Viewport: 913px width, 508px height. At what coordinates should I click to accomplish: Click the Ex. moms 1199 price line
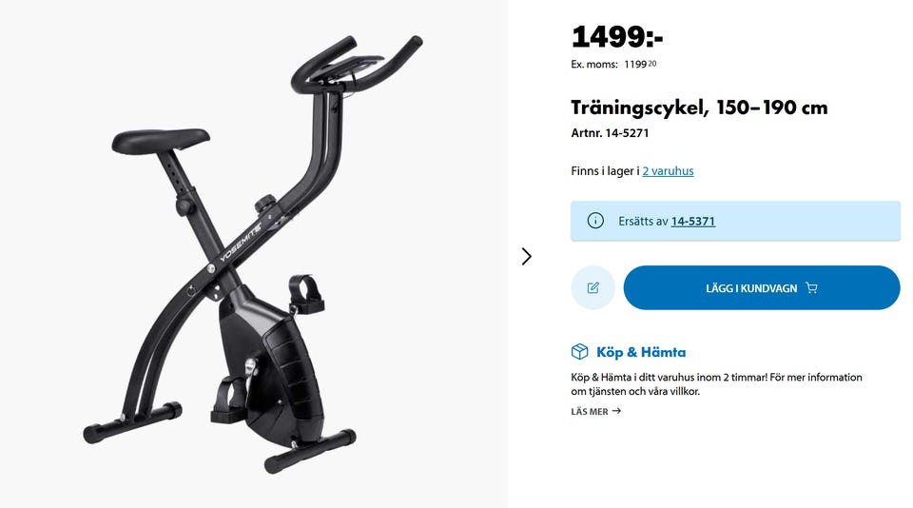pyautogui.click(x=613, y=64)
